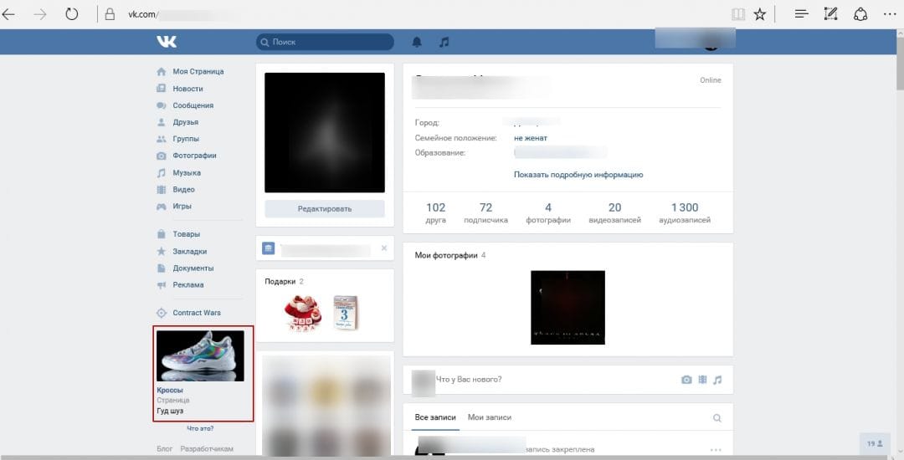The width and height of the screenshot is (904, 460).
Task: Add page to favorites with star icon
Action: pos(760,14)
